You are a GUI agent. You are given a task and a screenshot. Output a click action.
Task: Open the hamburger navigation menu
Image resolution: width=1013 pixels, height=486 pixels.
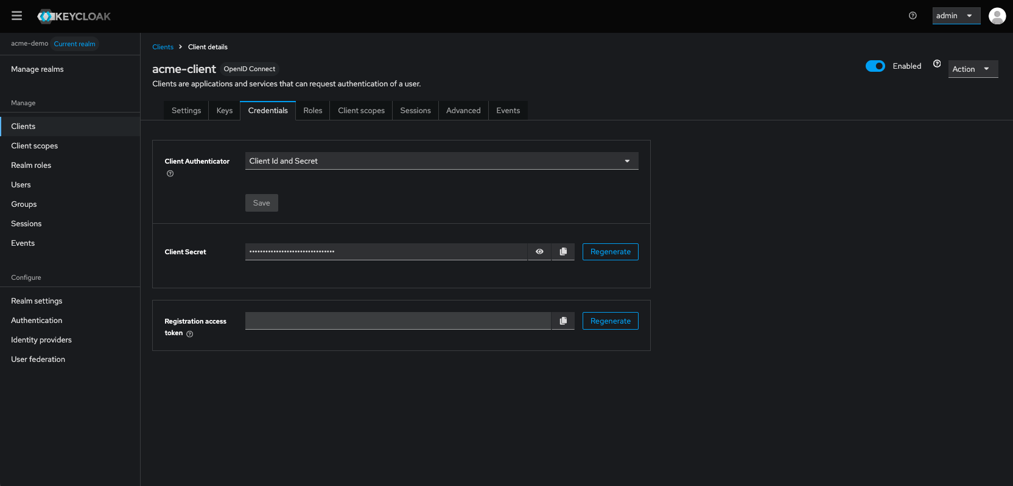click(x=16, y=16)
